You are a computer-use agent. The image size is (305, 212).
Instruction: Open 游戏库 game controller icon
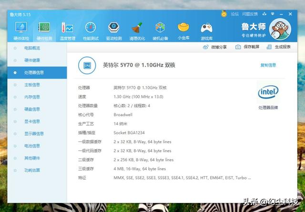(x=206, y=31)
